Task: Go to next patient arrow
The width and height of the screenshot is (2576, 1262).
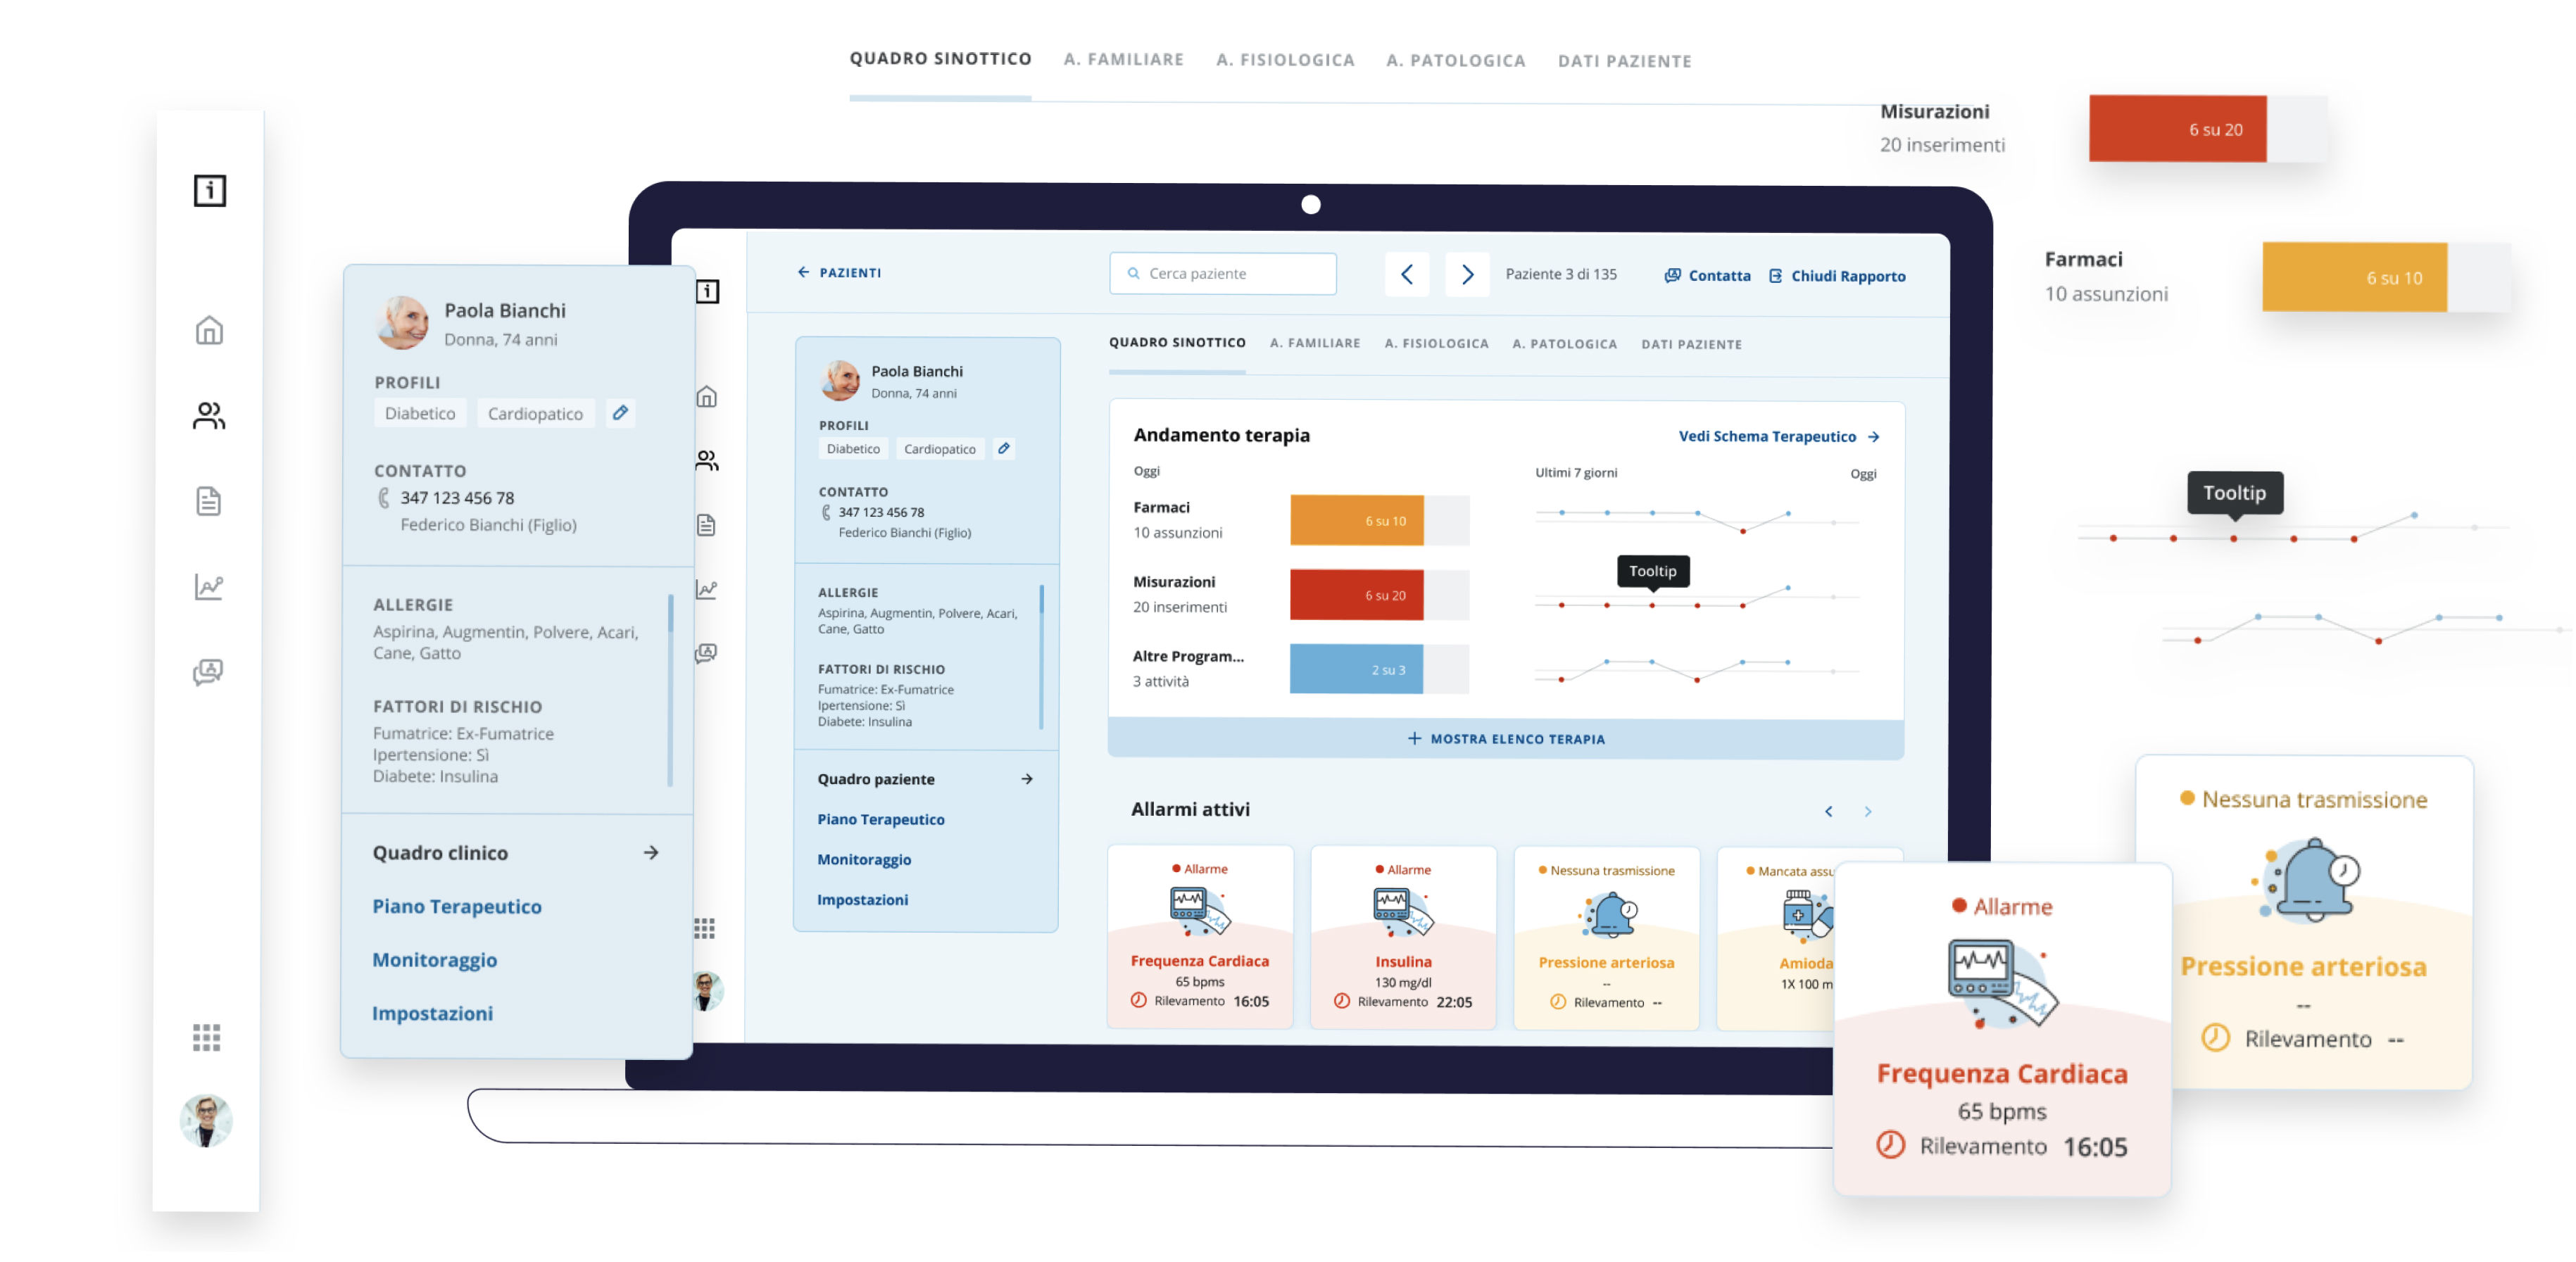Action: 1467,274
